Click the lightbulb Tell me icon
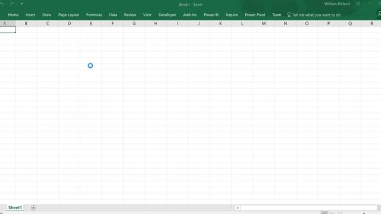 pyautogui.click(x=289, y=15)
